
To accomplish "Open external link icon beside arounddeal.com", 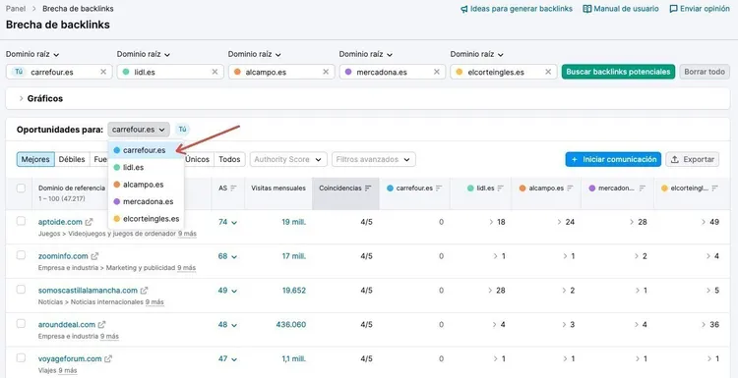I will (x=101, y=324).
